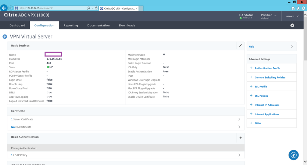Go to the Documentation tab
The height and width of the screenshot is (165, 307).
click(98, 25)
